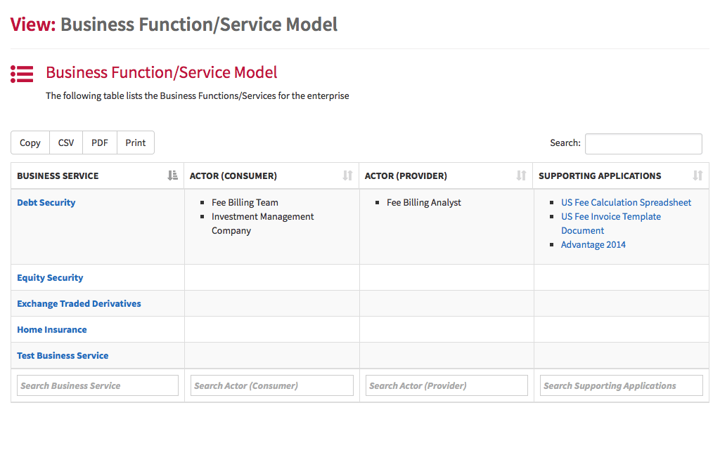Select the Fee Billing Team entry
This screenshot has height=450, width=720.
(245, 203)
